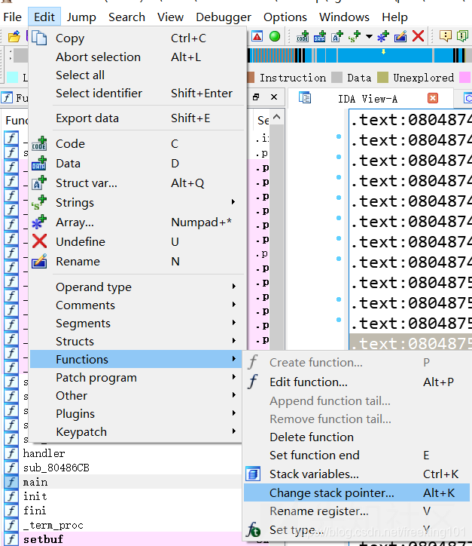Viewport: 472px width, 546px height.
Task: Choose Delete function submenu entry
Action: (357, 437)
